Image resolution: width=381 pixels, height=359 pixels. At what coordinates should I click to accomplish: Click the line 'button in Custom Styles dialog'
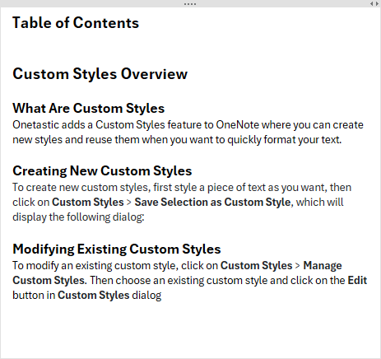[87, 296]
